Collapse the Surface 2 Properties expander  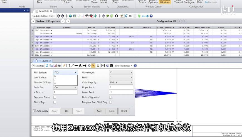pyautogui.click(x=33, y=21)
